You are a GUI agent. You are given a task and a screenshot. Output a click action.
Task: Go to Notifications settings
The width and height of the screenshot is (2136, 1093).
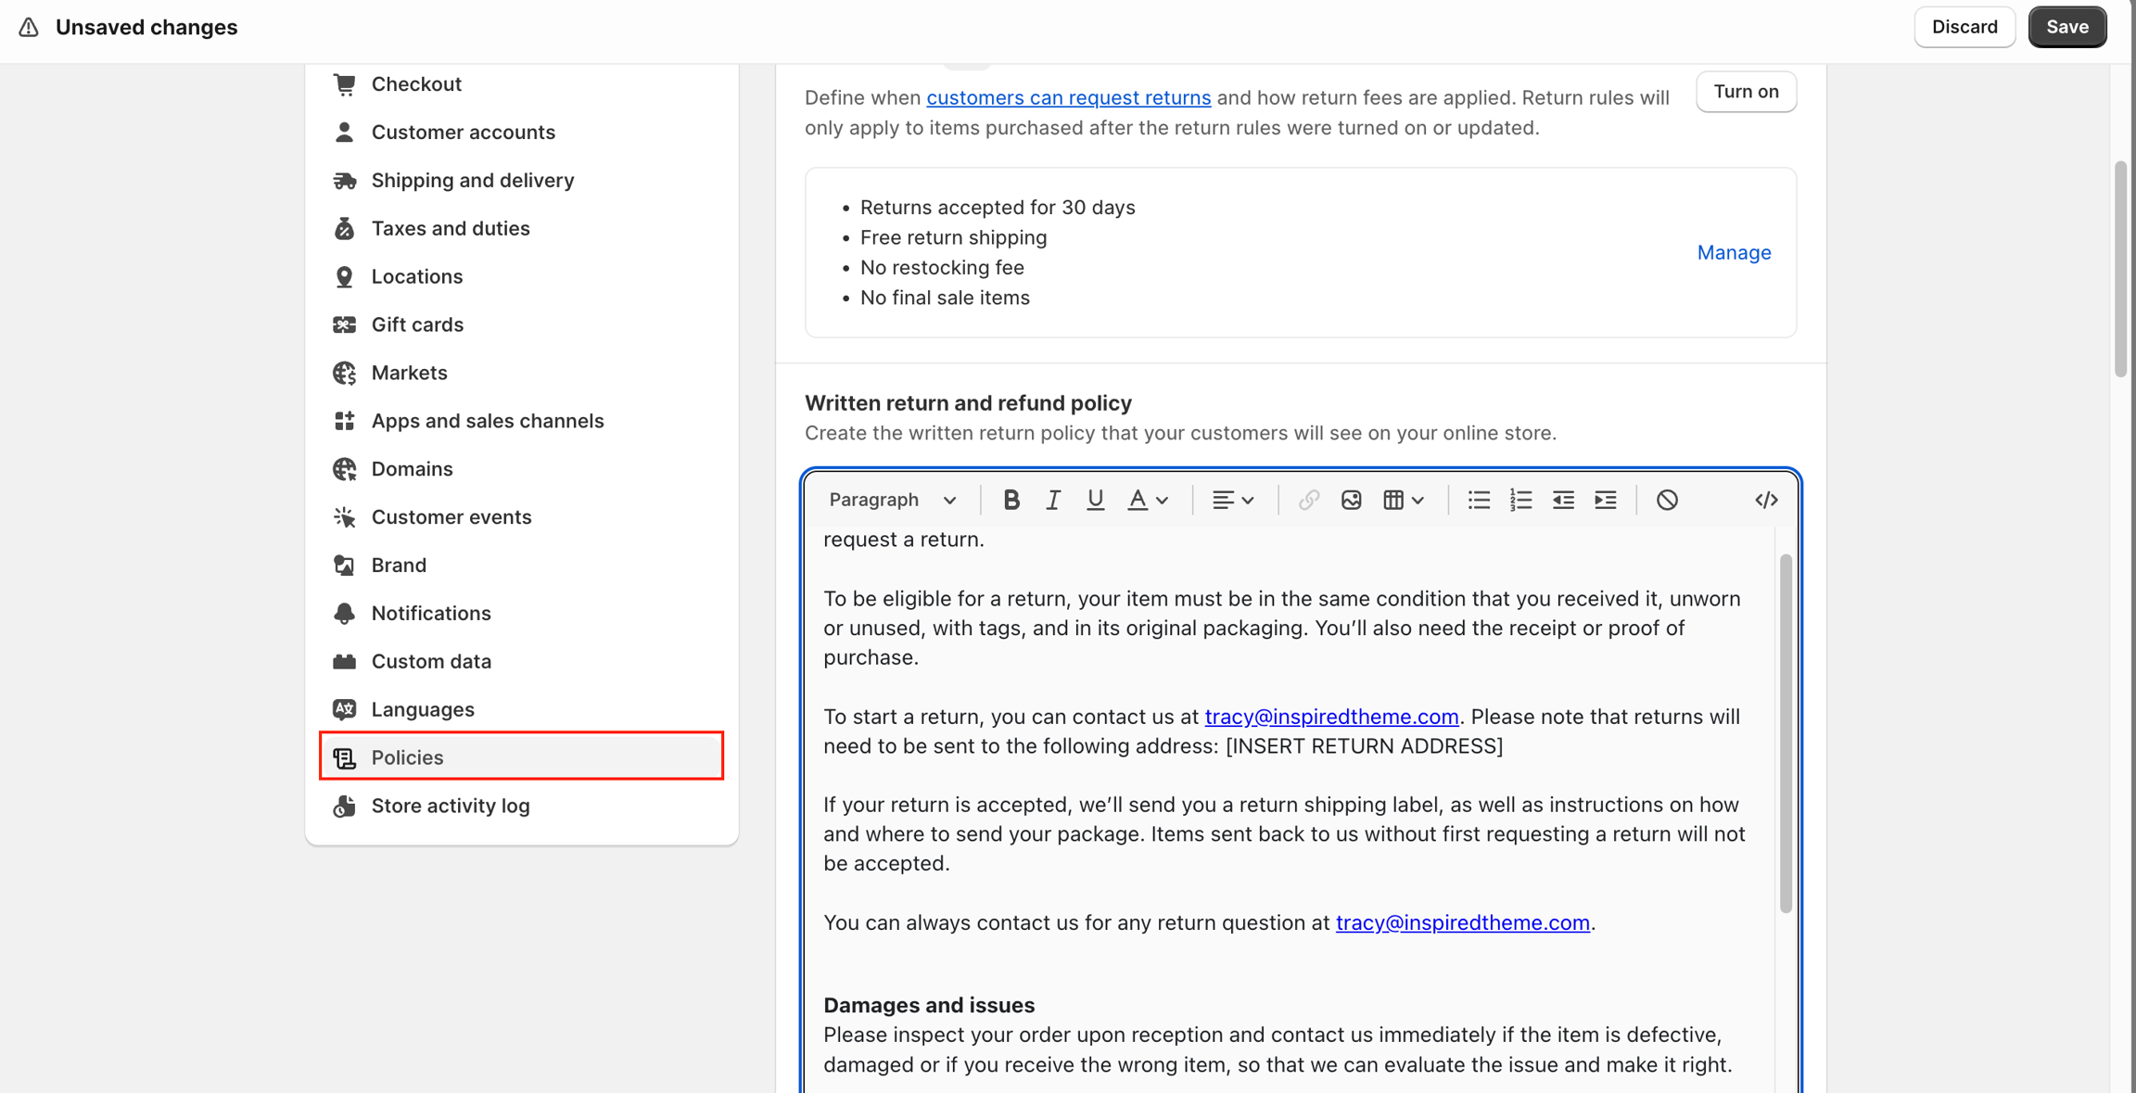click(x=431, y=613)
